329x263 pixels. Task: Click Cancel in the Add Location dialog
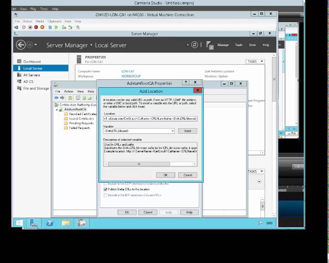[x=188, y=175]
